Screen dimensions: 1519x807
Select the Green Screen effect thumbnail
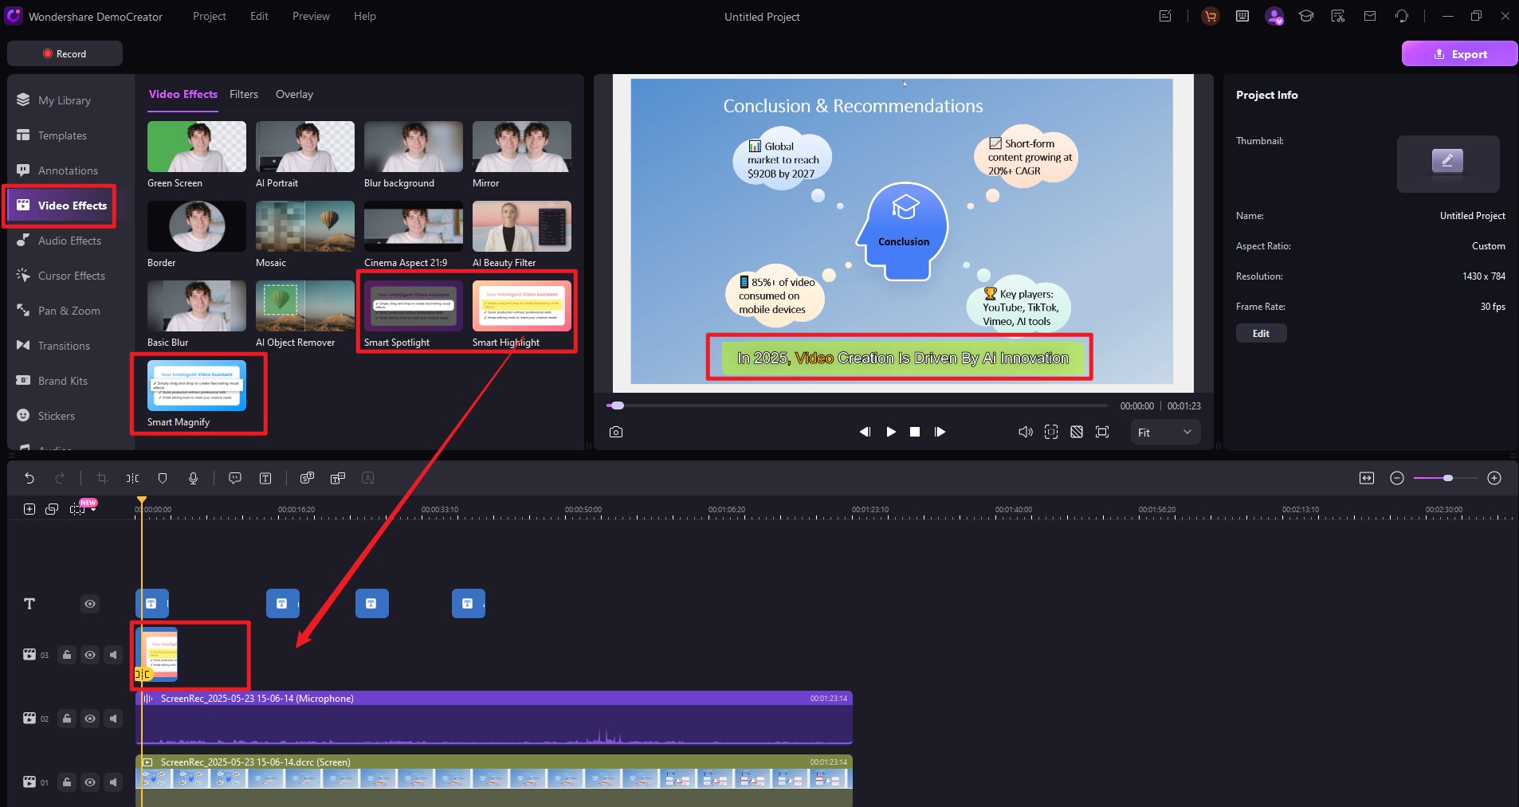coord(197,147)
